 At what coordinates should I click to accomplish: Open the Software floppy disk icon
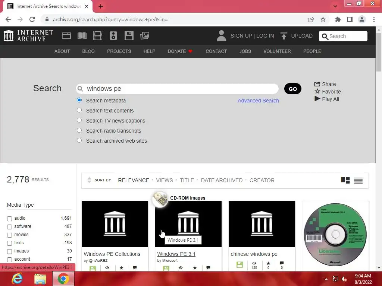[129, 36]
